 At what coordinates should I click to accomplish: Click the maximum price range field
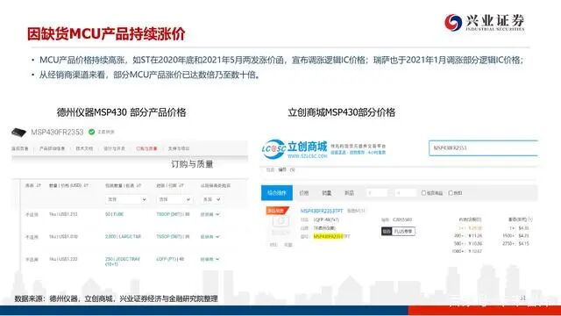pyautogui.click(x=406, y=193)
